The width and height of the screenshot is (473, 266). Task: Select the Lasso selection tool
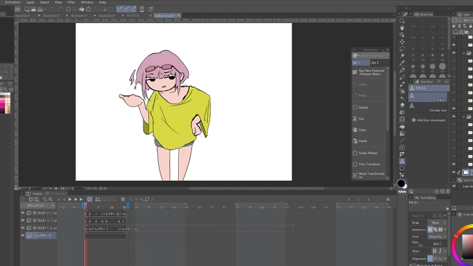(x=402, y=49)
